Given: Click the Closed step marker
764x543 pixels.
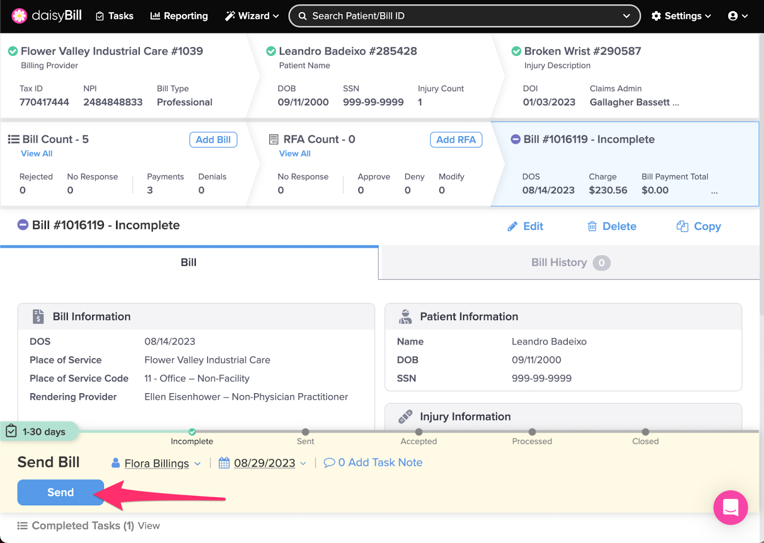Looking at the screenshot, I should 646,432.
